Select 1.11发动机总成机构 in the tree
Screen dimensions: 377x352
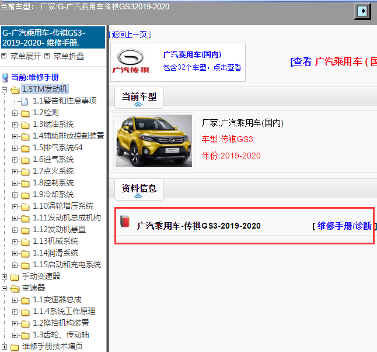tap(67, 218)
